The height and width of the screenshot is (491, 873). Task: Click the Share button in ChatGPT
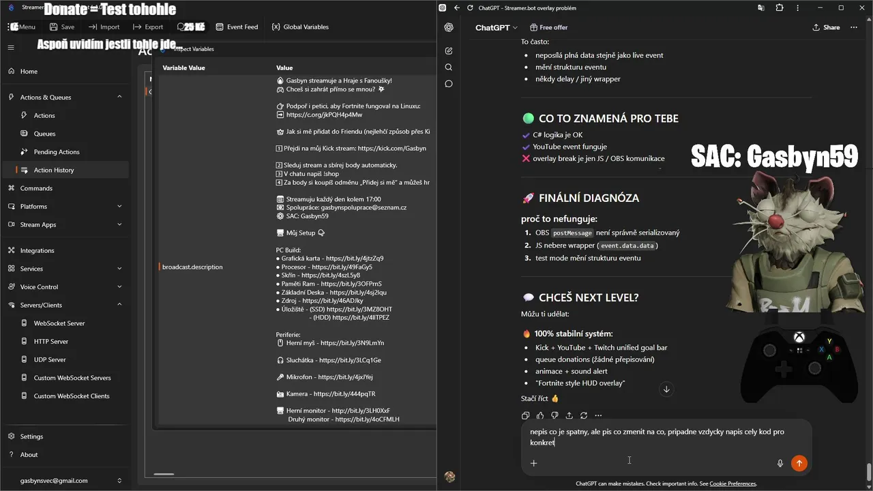pos(826,27)
